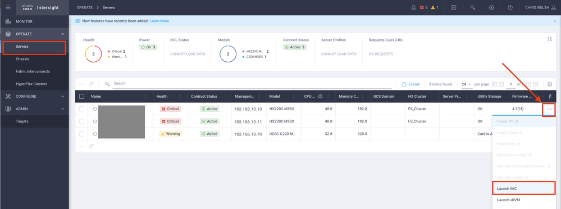Image resolution: width=561 pixels, height=209 pixels.
Task: Open table column settings gear
Action: tap(550, 84)
